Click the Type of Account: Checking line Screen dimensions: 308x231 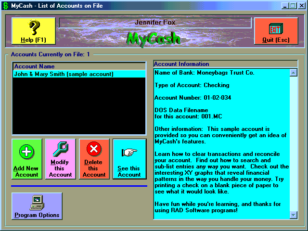(192, 85)
